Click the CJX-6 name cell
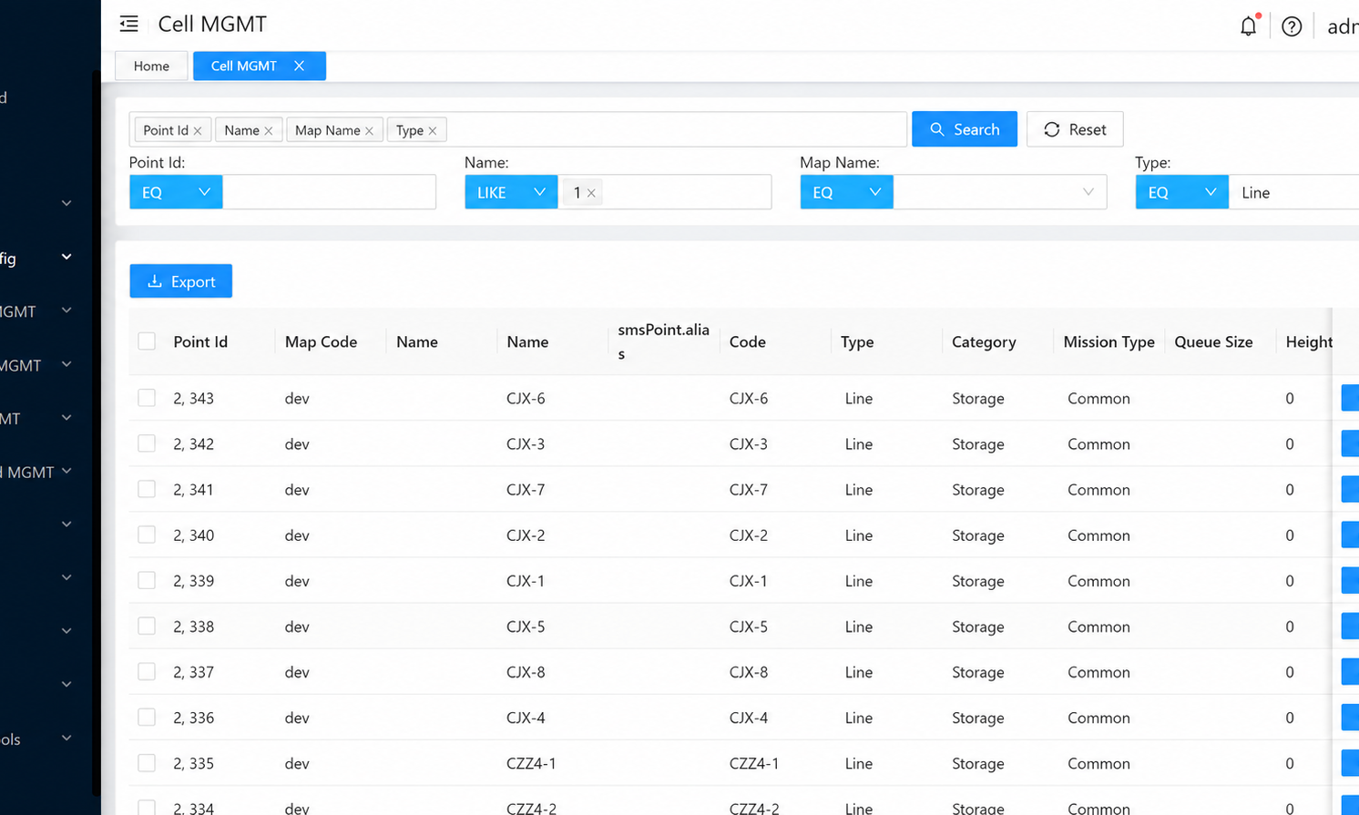The image size is (1359, 815). click(x=526, y=398)
